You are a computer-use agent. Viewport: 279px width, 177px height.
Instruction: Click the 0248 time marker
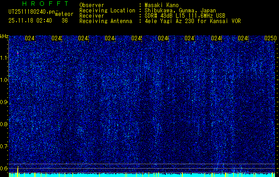click(216, 38)
